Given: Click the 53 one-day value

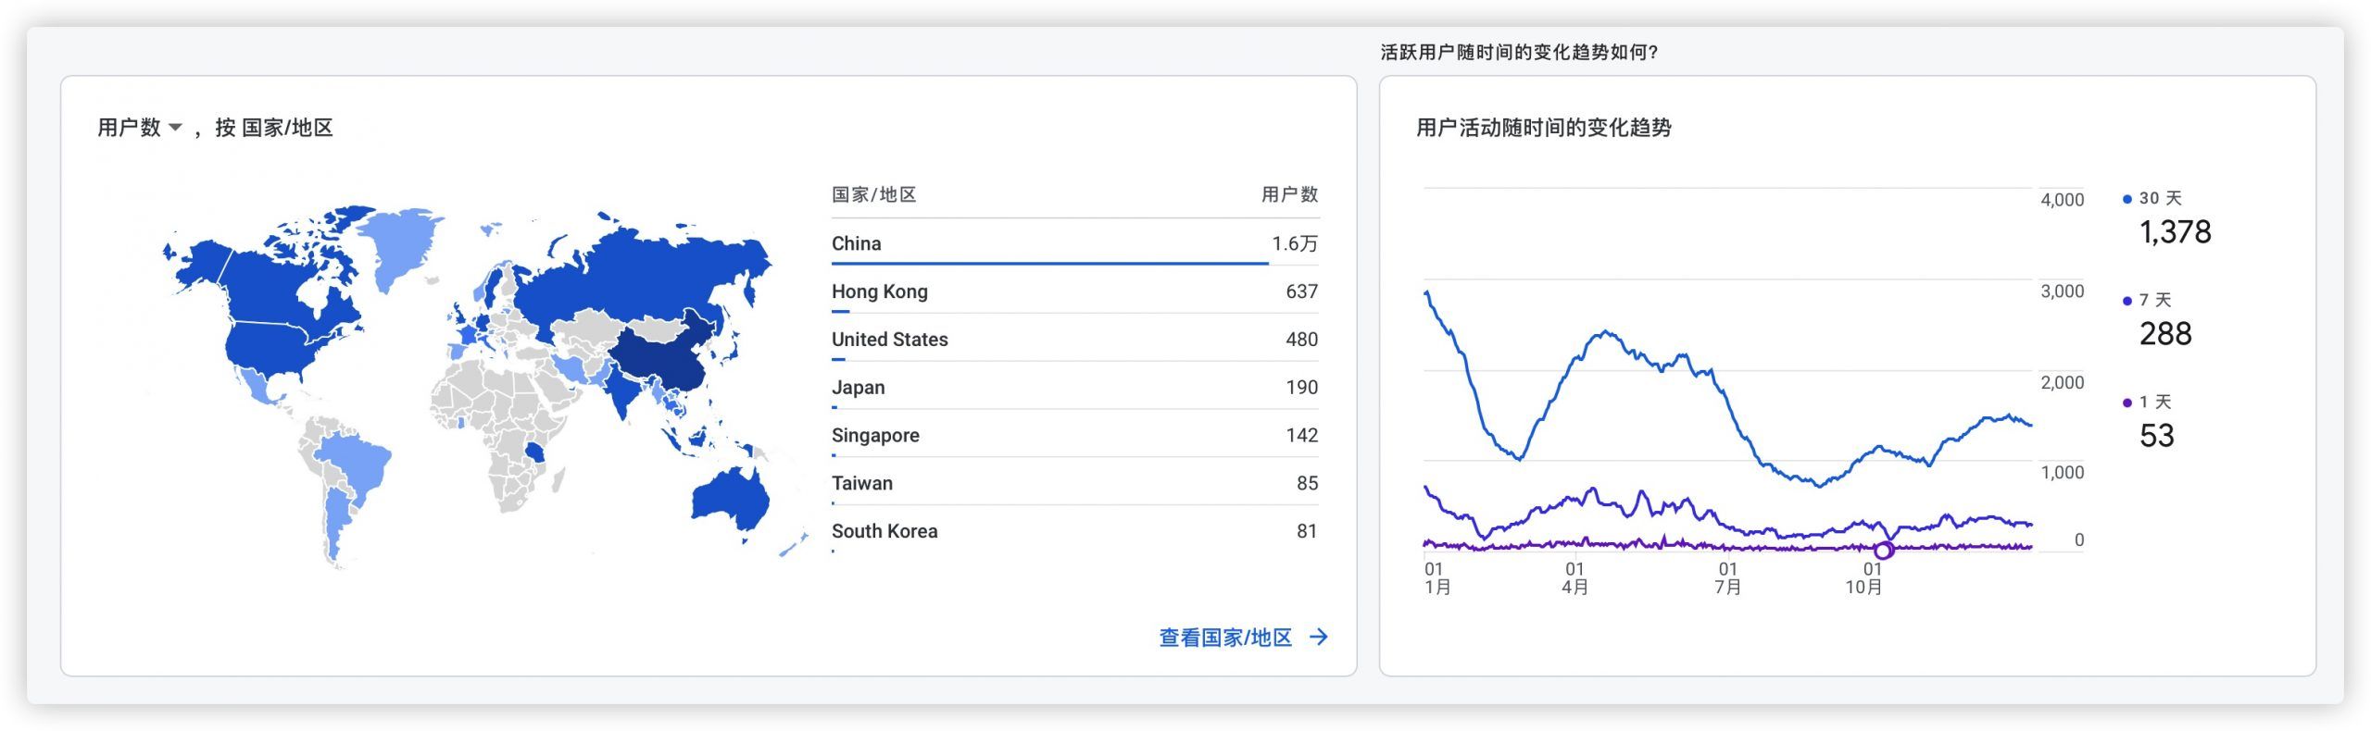Looking at the screenshot, I should (x=2157, y=435).
